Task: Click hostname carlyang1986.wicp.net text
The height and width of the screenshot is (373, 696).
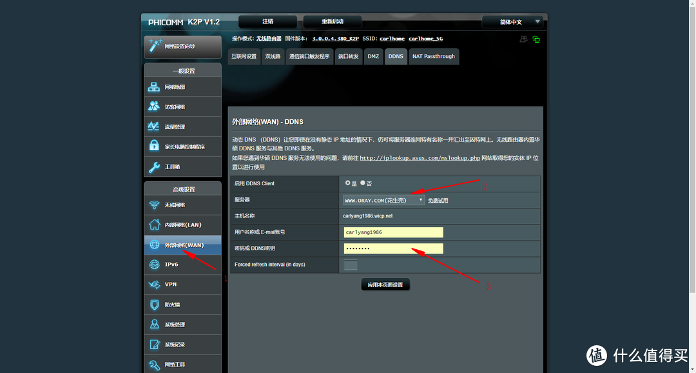Action: tap(368, 216)
